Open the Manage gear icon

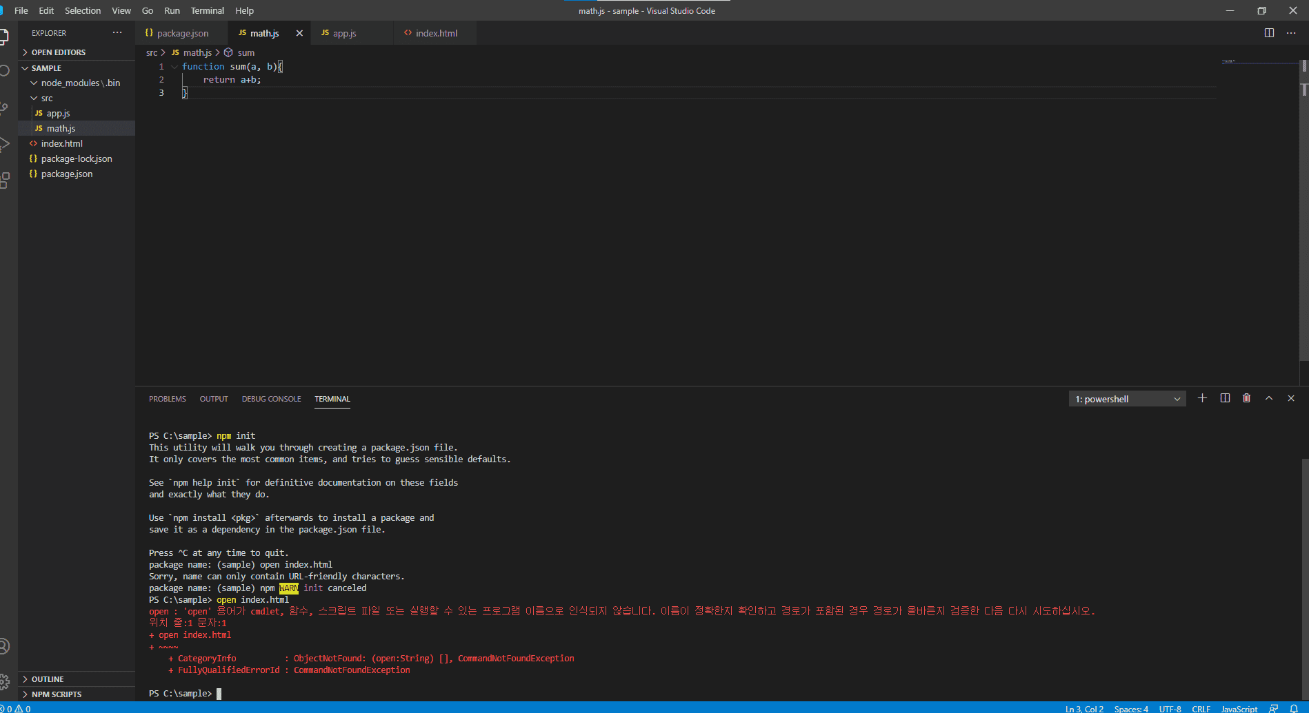(3, 682)
